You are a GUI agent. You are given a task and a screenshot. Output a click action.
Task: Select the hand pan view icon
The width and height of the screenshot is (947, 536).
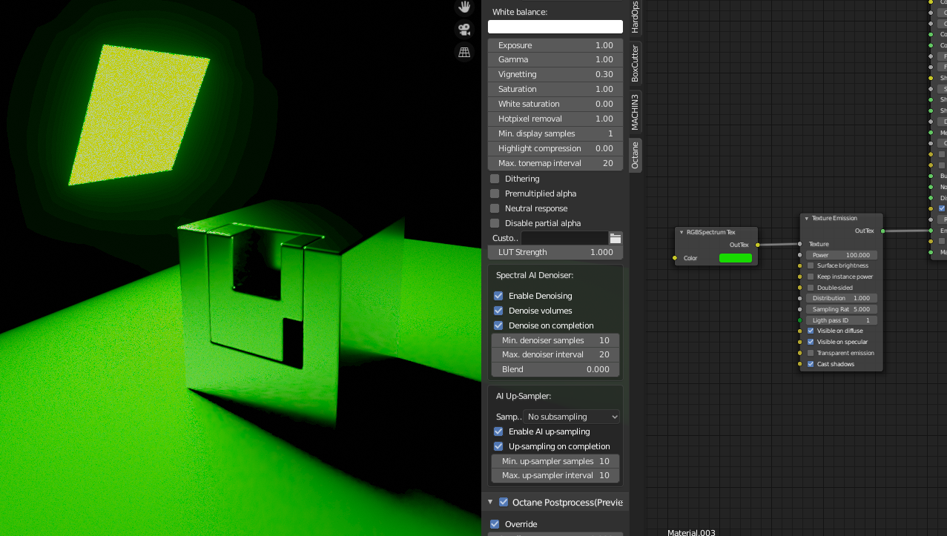pyautogui.click(x=464, y=7)
